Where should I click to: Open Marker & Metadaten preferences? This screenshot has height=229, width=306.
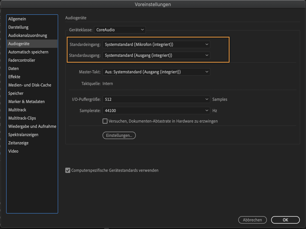(x=26, y=102)
